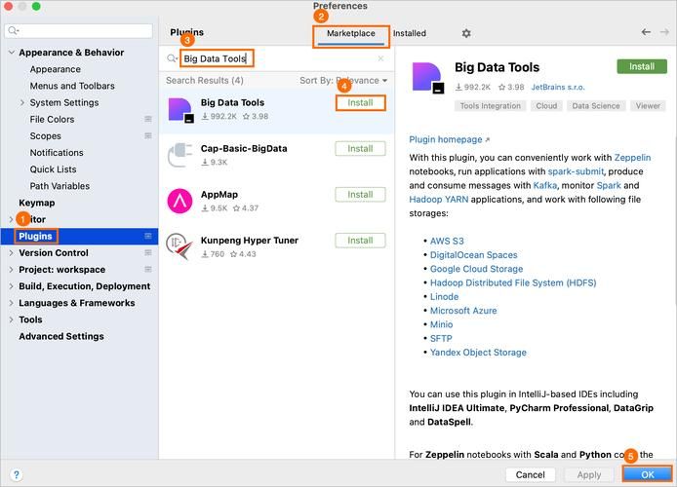Image resolution: width=677 pixels, height=487 pixels.
Task: Open Advanced Settings page
Action: 61,336
